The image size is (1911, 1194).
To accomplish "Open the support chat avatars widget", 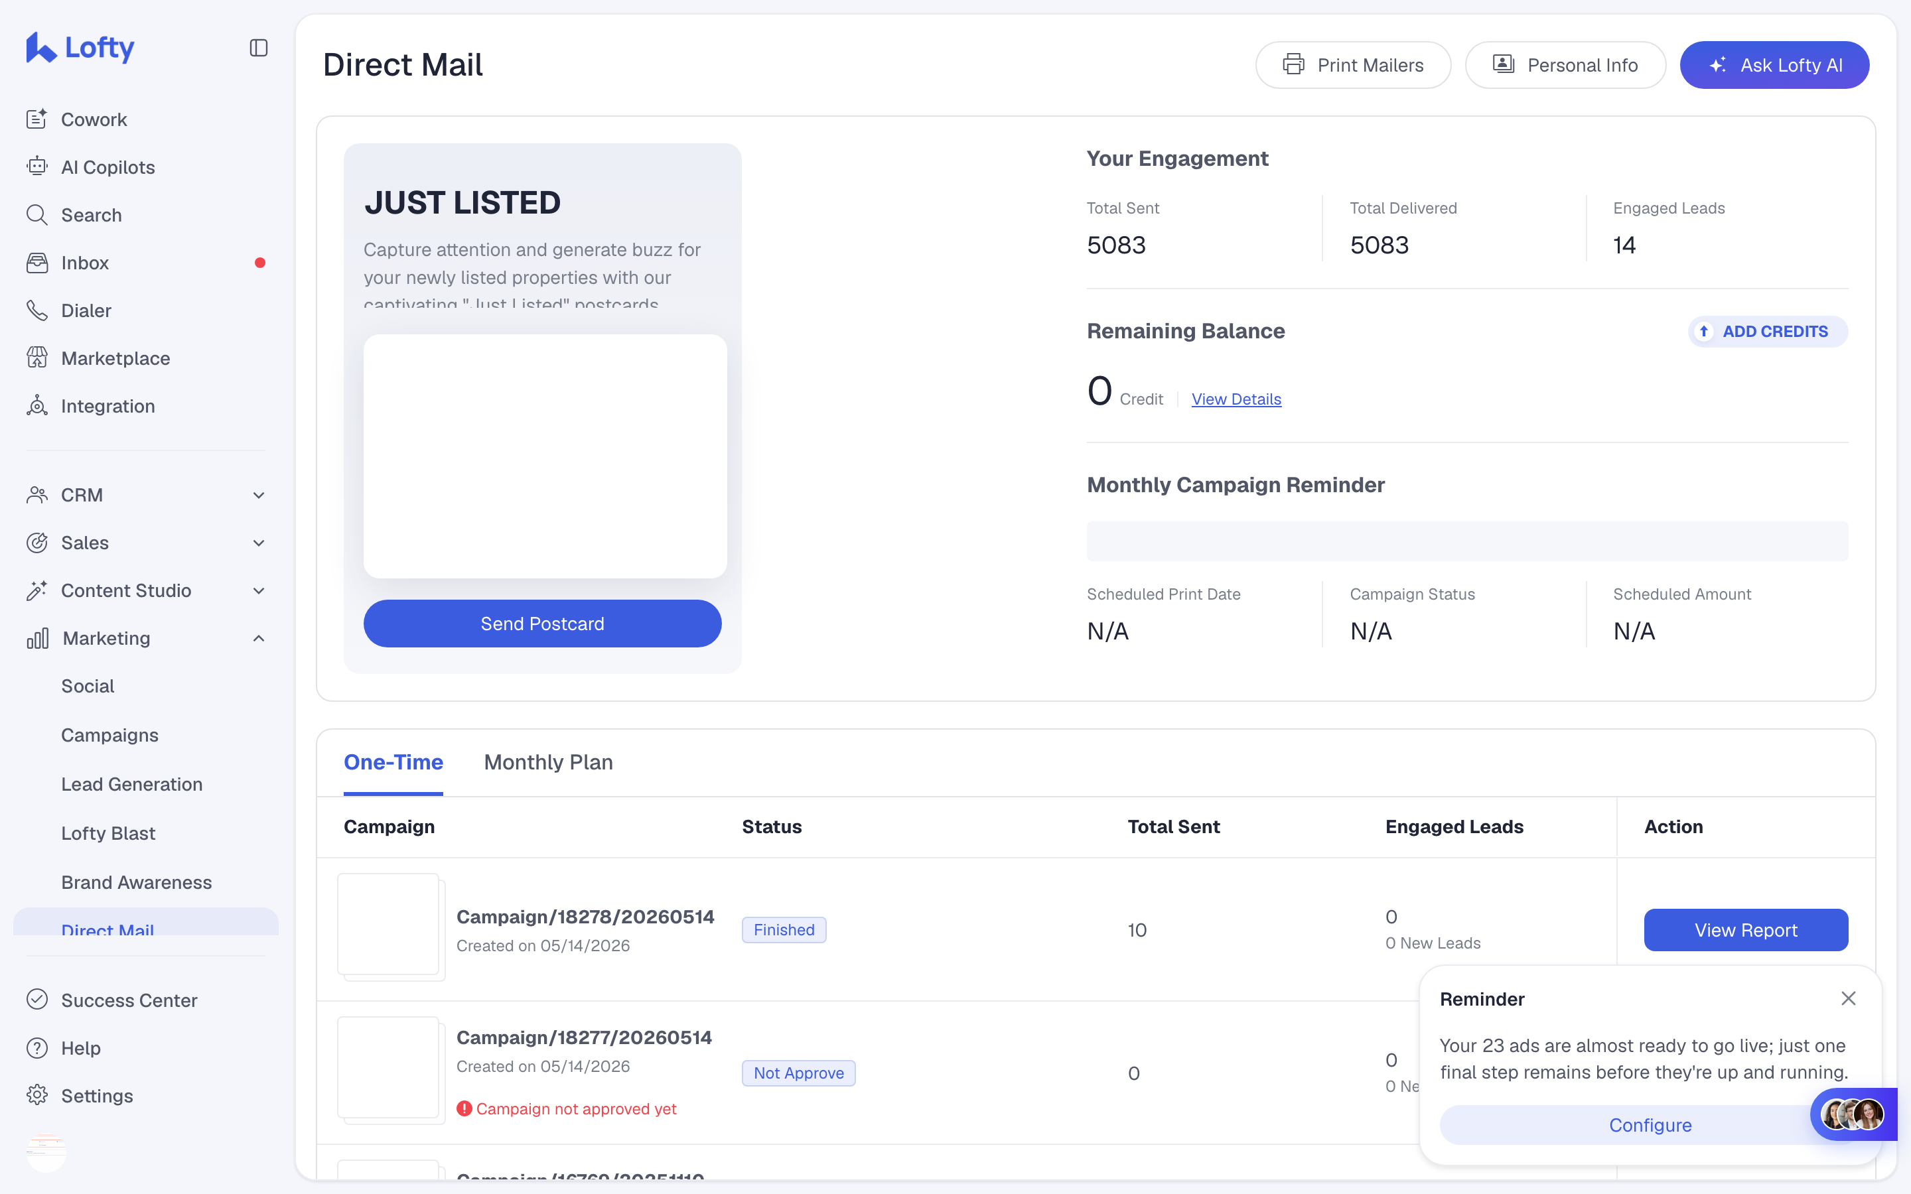I will point(1853,1114).
